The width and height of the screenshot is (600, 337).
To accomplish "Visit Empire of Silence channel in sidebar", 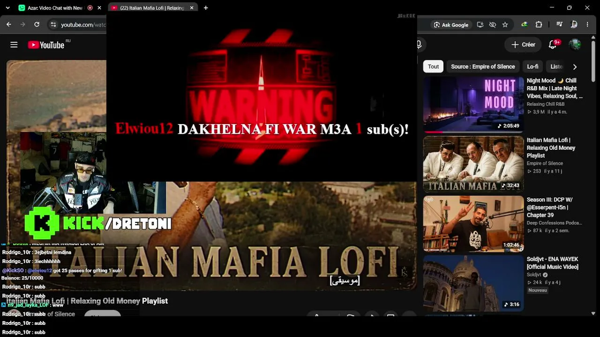I will pyautogui.click(x=545, y=163).
